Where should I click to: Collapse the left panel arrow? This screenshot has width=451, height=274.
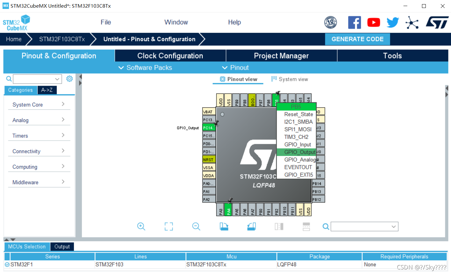coord(80,76)
